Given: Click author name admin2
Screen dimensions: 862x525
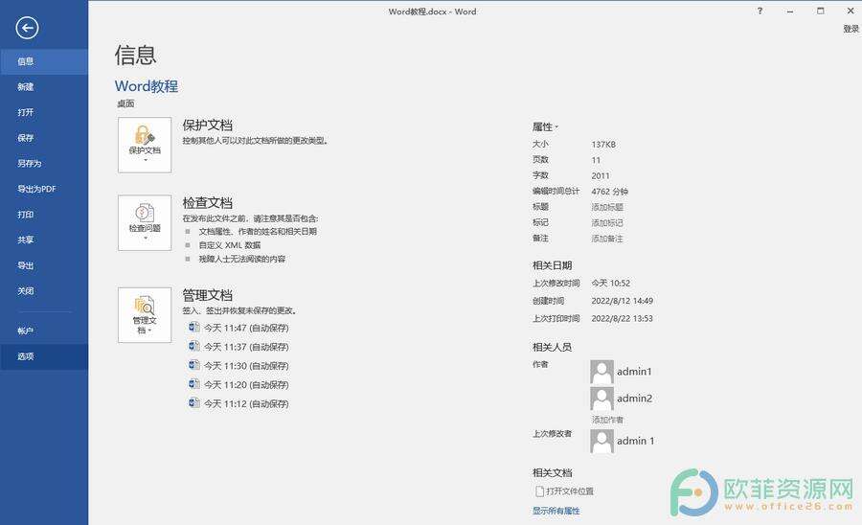Looking at the screenshot, I should tap(634, 399).
